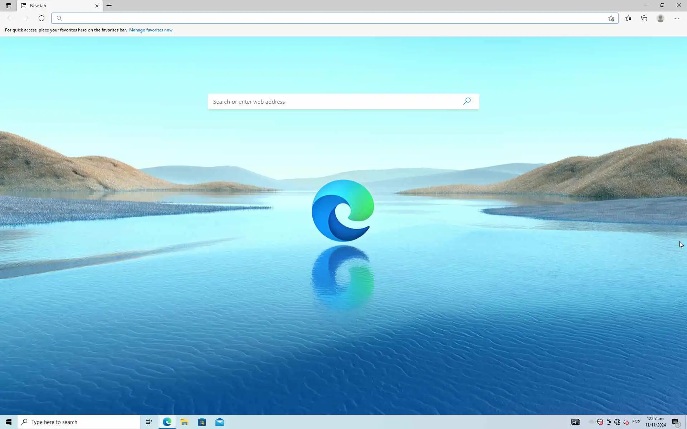Screen dimensions: 687x429
Task: Open the Favorites list icon
Action: click(x=628, y=18)
